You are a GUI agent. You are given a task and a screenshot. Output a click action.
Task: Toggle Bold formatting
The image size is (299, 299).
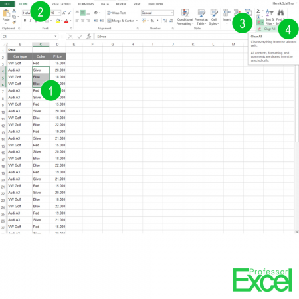[x=25, y=21]
